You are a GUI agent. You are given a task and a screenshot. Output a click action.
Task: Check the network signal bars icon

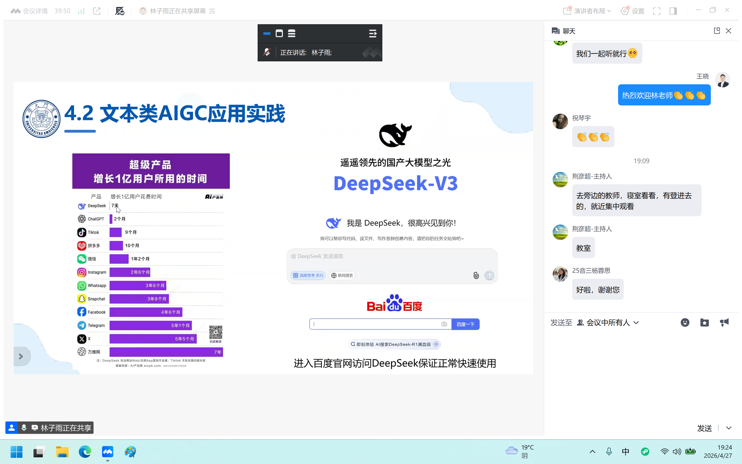coord(81,11)
